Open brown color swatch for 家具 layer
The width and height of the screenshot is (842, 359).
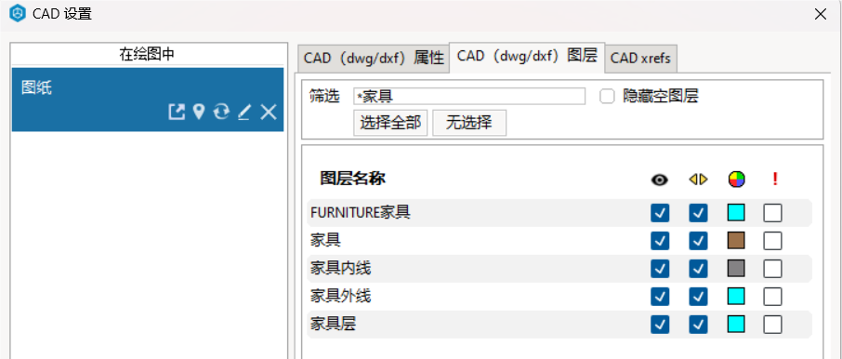click(736, 240)
